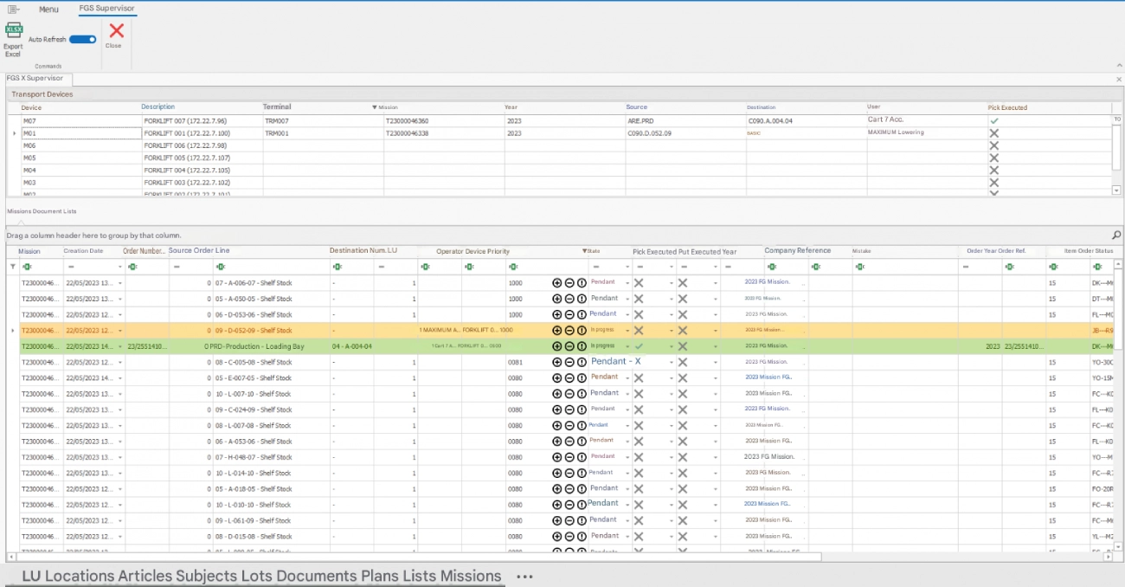Click the info icon in row 10 - L-010-10
The width and height of the screenshot is (1125, 587).
click(x=582, y=504)
